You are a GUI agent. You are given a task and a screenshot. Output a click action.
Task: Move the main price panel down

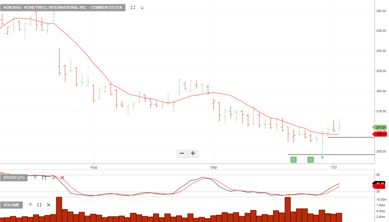pos(142,8)
